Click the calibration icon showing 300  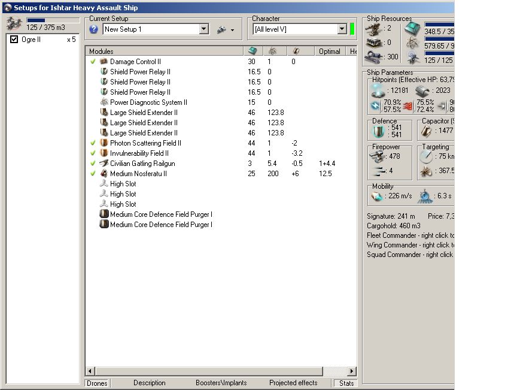pos(374,57)
